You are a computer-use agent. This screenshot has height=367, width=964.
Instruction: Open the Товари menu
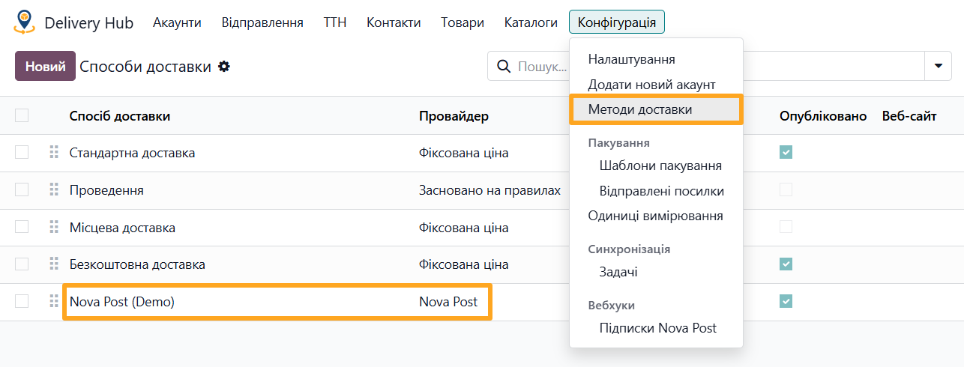coord(463,22)
